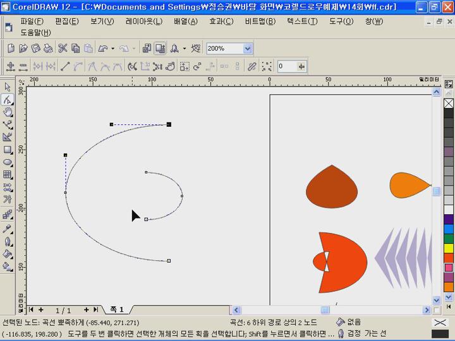Open the 편집(E) menu
This screenshot has width=455, height=341.
67,21
